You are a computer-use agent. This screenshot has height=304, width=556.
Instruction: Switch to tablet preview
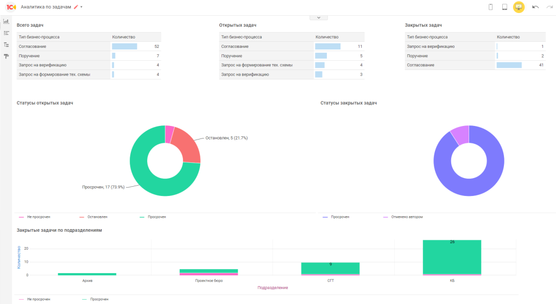click(504, 7)
